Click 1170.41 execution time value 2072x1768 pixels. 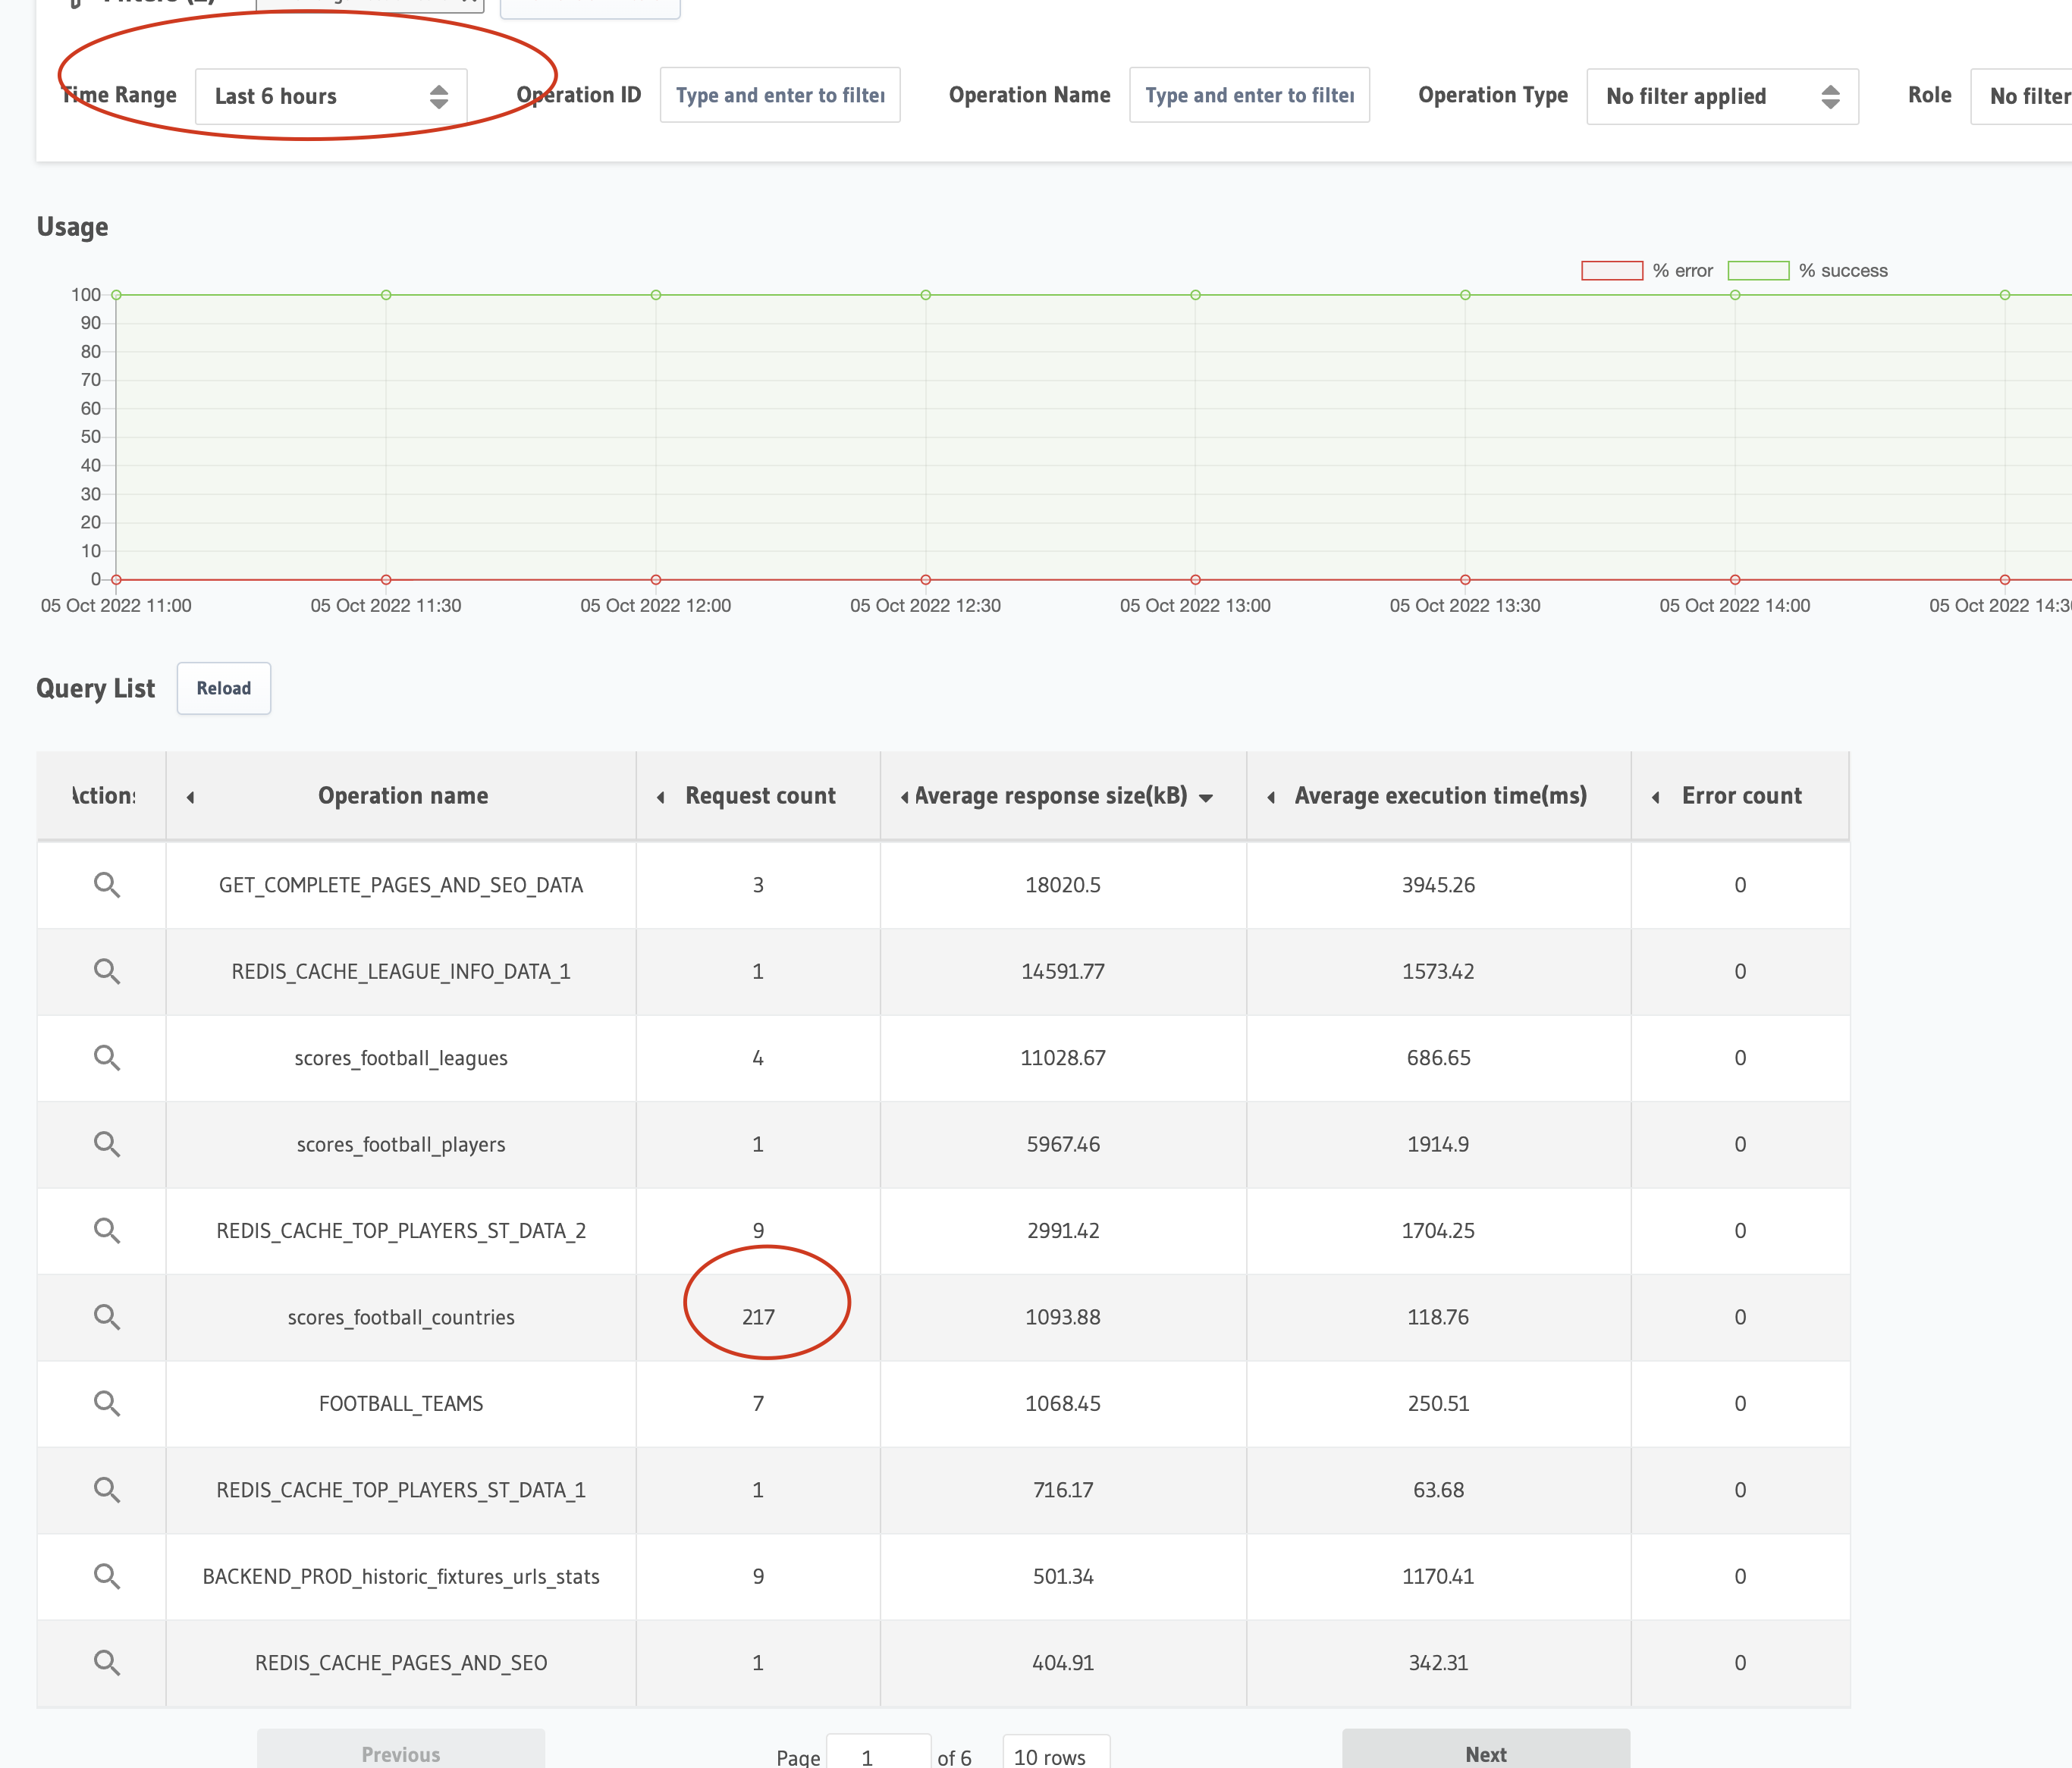tap(1438, 1576)
